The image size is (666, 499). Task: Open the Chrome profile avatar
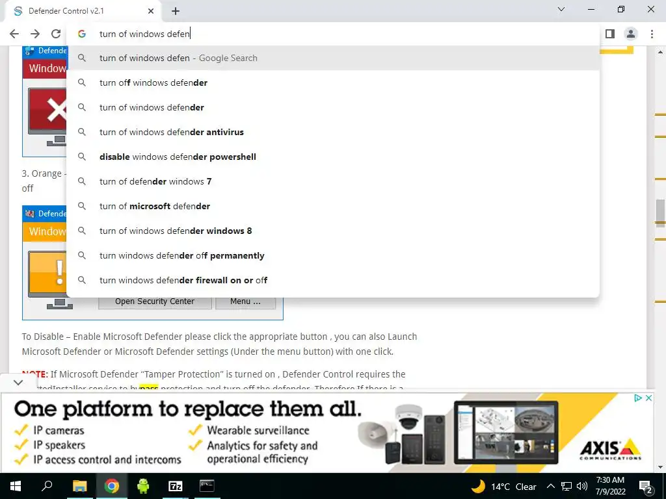(x=631, y=34)
